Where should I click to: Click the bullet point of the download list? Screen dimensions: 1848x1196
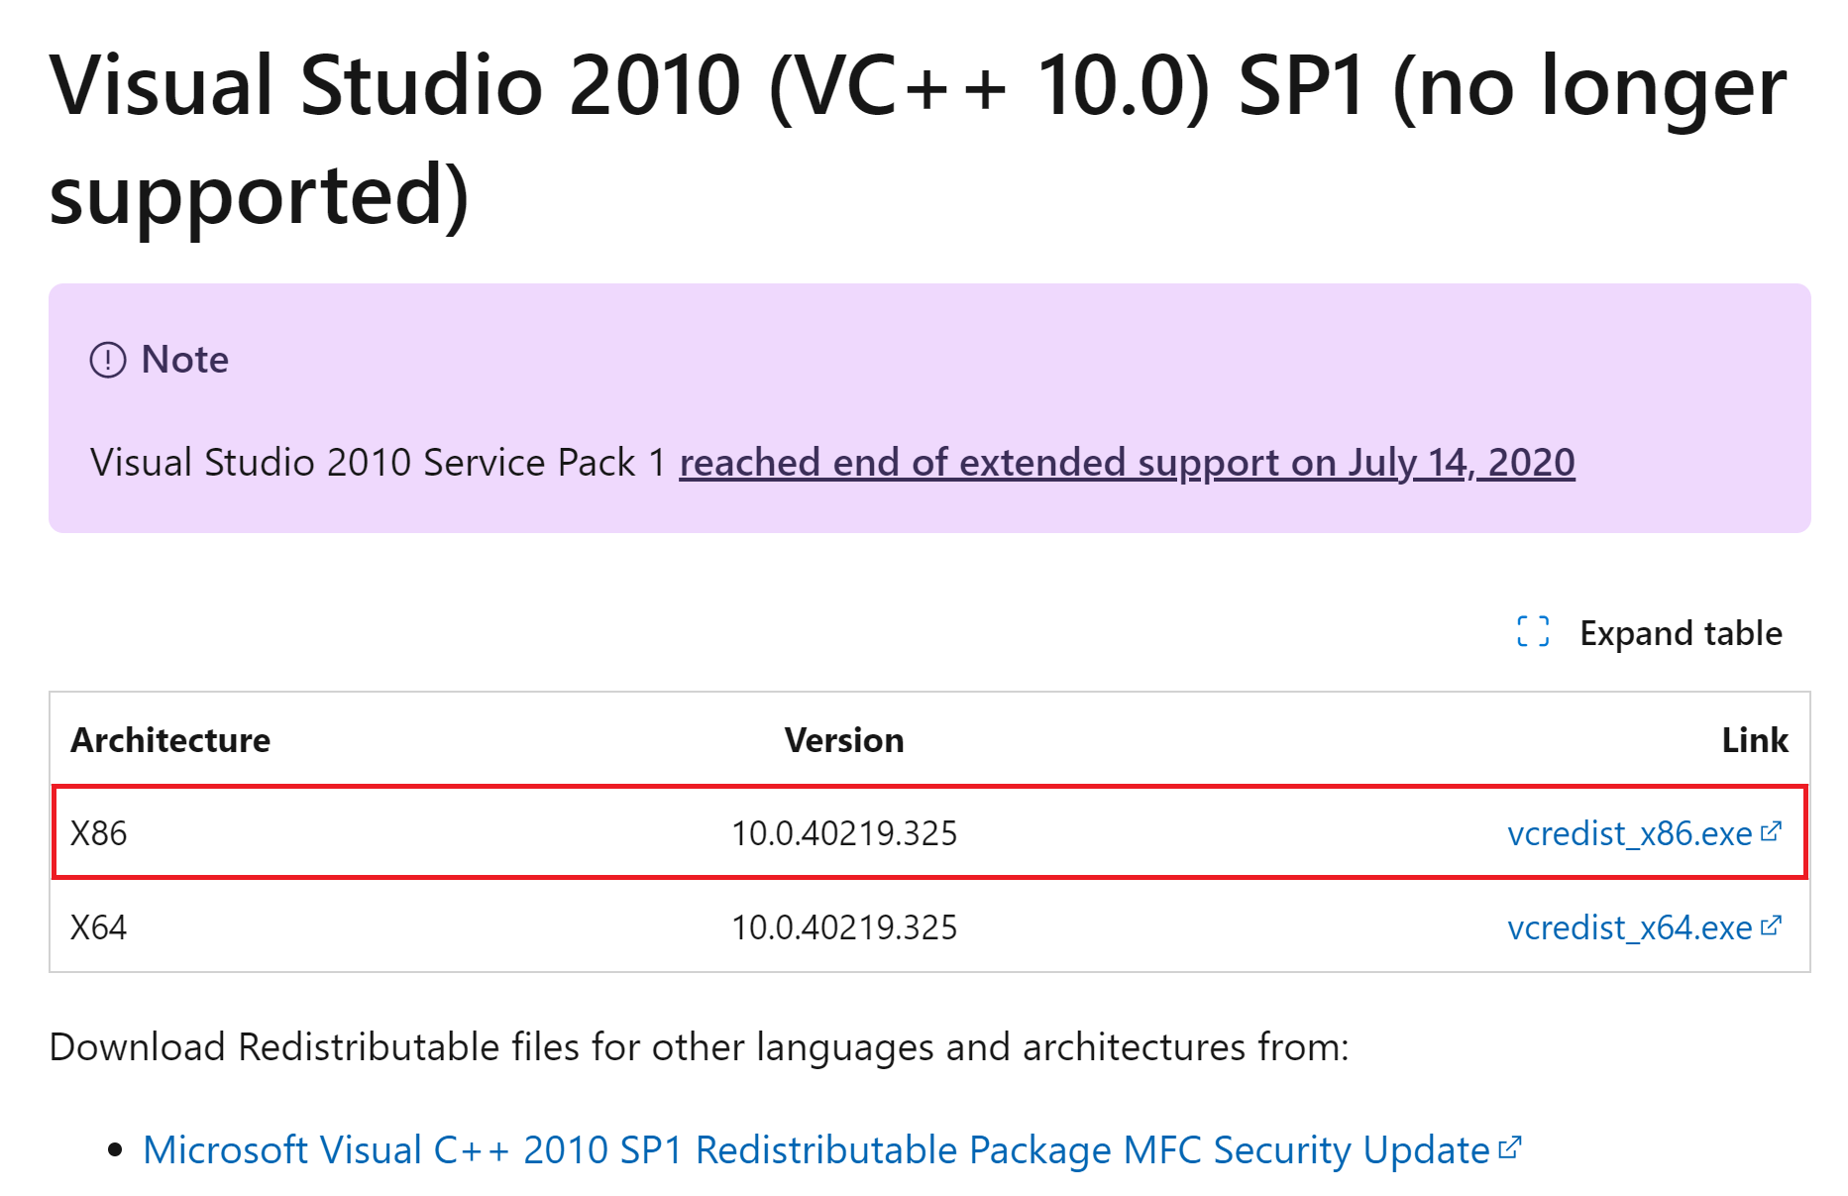pos(114,1149)
